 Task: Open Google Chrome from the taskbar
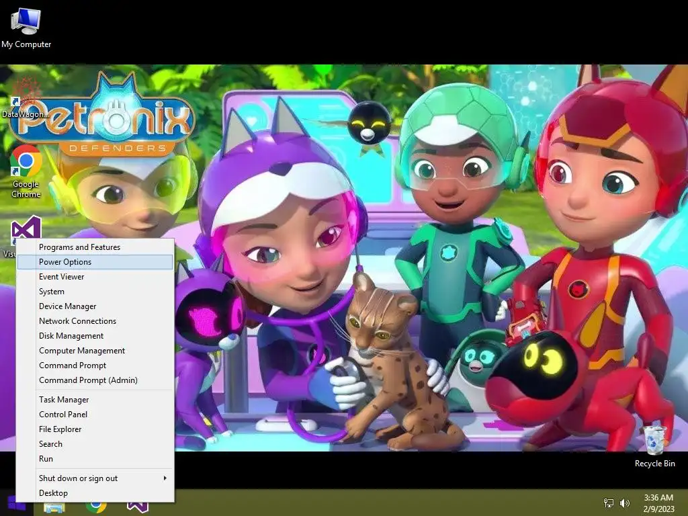tap(96, 507)
